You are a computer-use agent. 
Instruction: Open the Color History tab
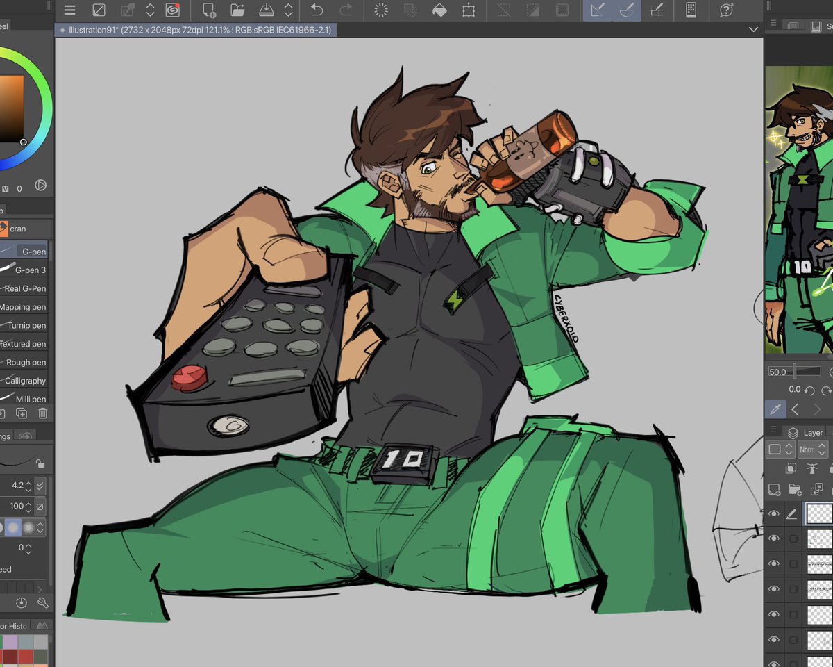click(14, 626)
